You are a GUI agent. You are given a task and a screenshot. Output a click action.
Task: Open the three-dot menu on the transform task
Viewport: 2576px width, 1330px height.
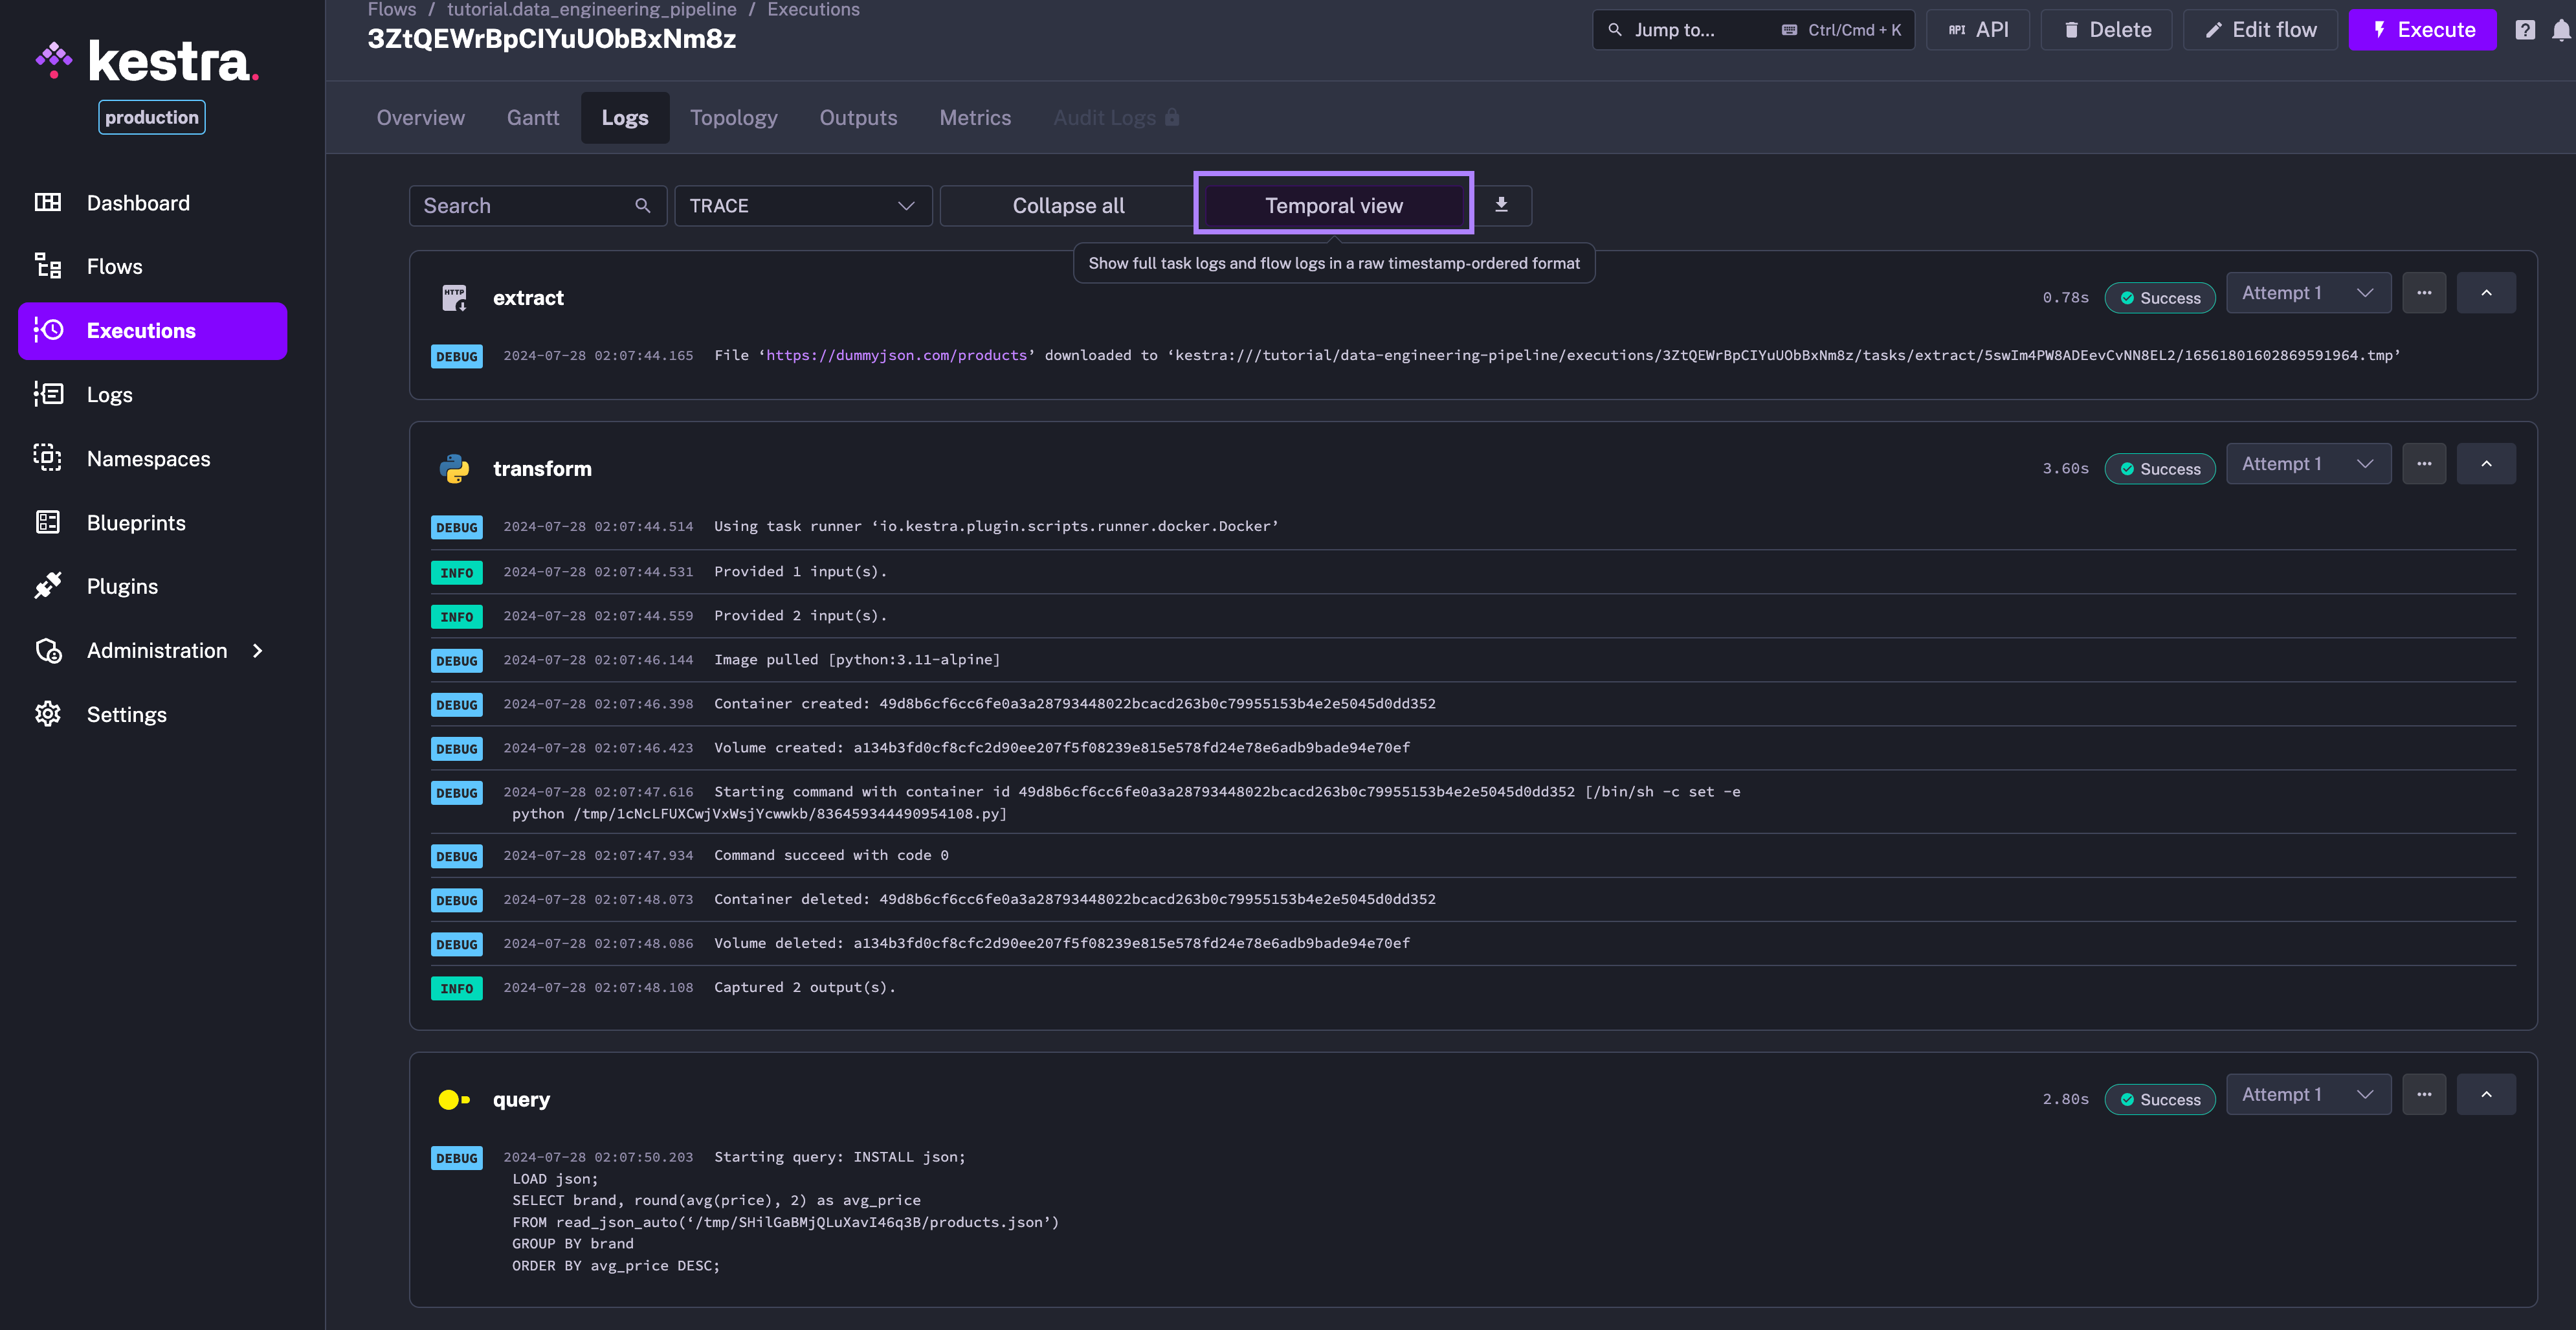pos(2424,464)
